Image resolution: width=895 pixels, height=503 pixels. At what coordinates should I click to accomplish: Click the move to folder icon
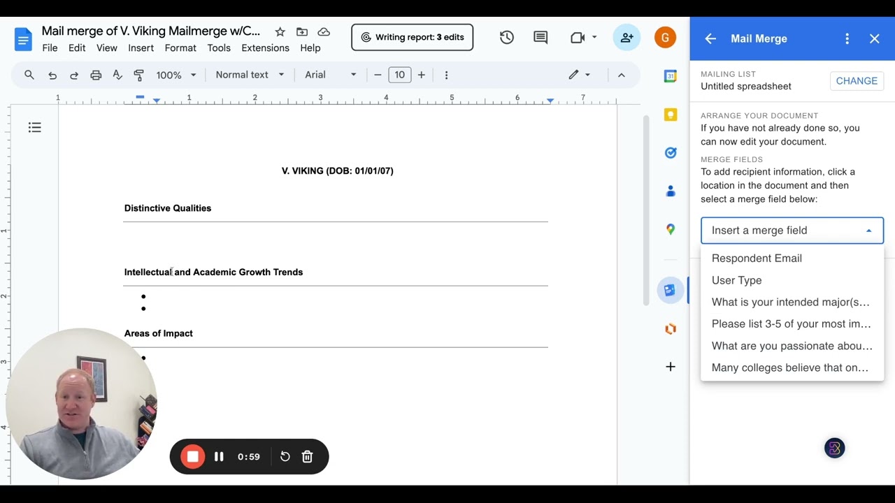(x=302, y=31)
